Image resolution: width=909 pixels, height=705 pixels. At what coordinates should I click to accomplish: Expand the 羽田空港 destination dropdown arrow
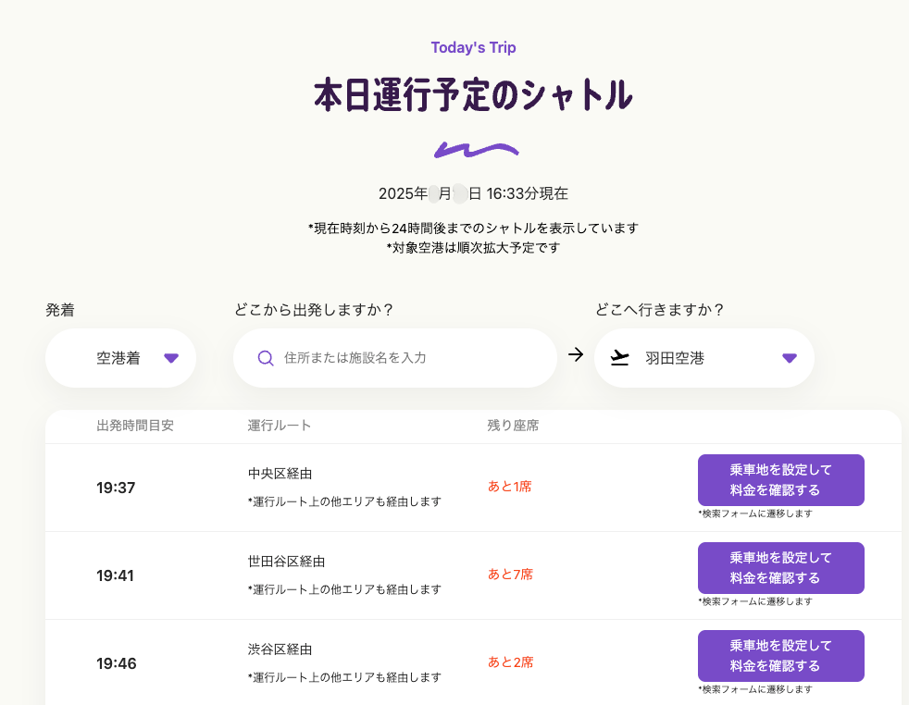789,358
